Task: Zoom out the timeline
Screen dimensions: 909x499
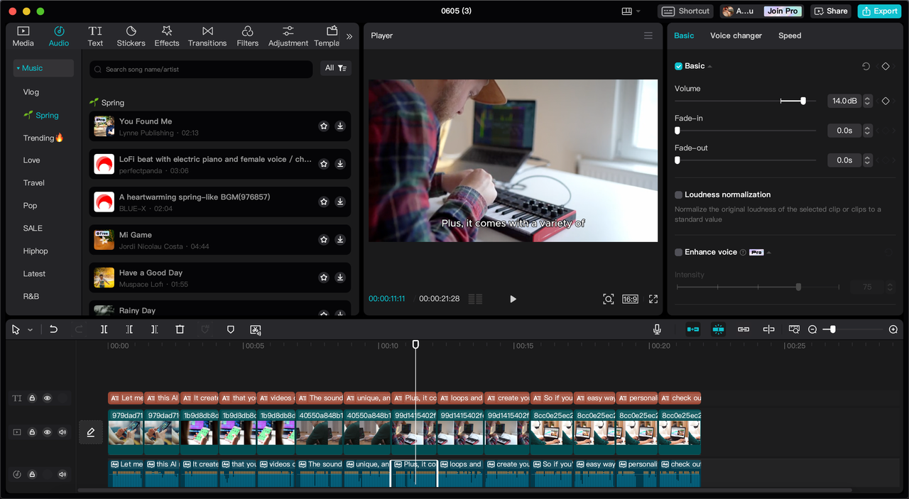Action: tap(812, 329)
